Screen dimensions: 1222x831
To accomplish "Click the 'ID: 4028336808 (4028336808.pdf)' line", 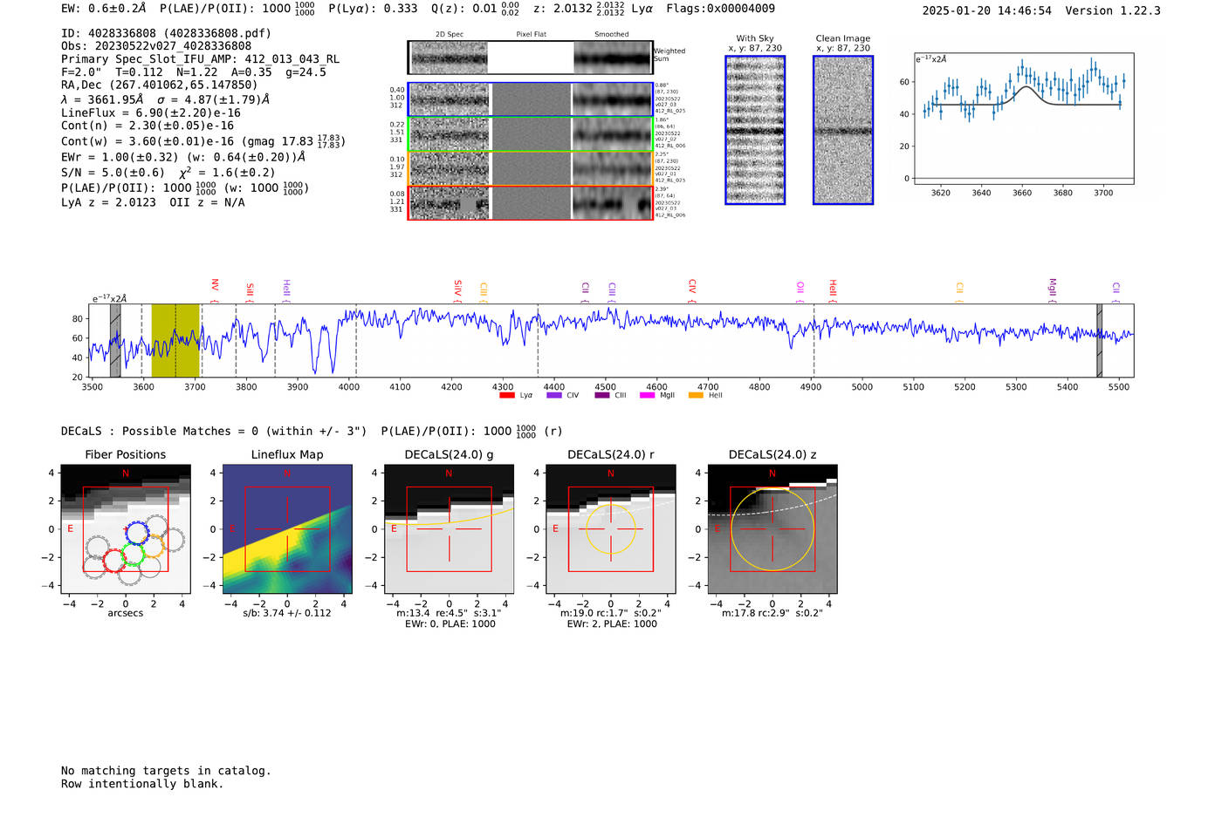I will [166, 33].
